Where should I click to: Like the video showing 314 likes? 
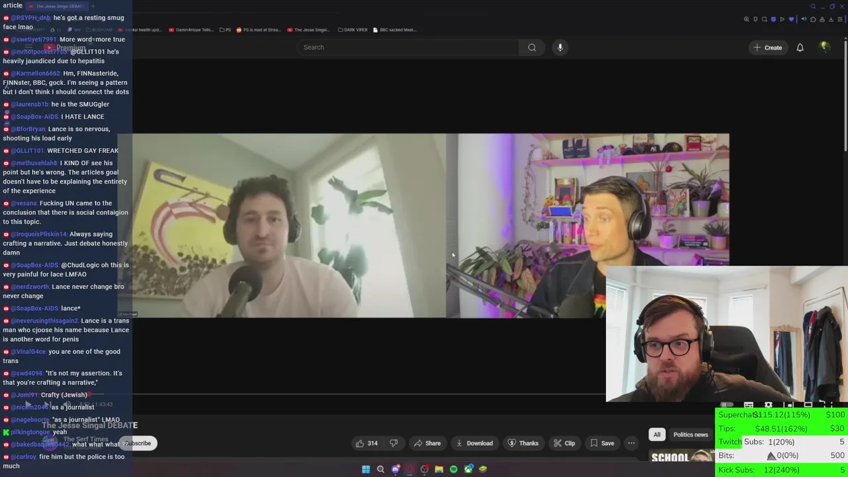pyautogui.click(x=366, y=443)
